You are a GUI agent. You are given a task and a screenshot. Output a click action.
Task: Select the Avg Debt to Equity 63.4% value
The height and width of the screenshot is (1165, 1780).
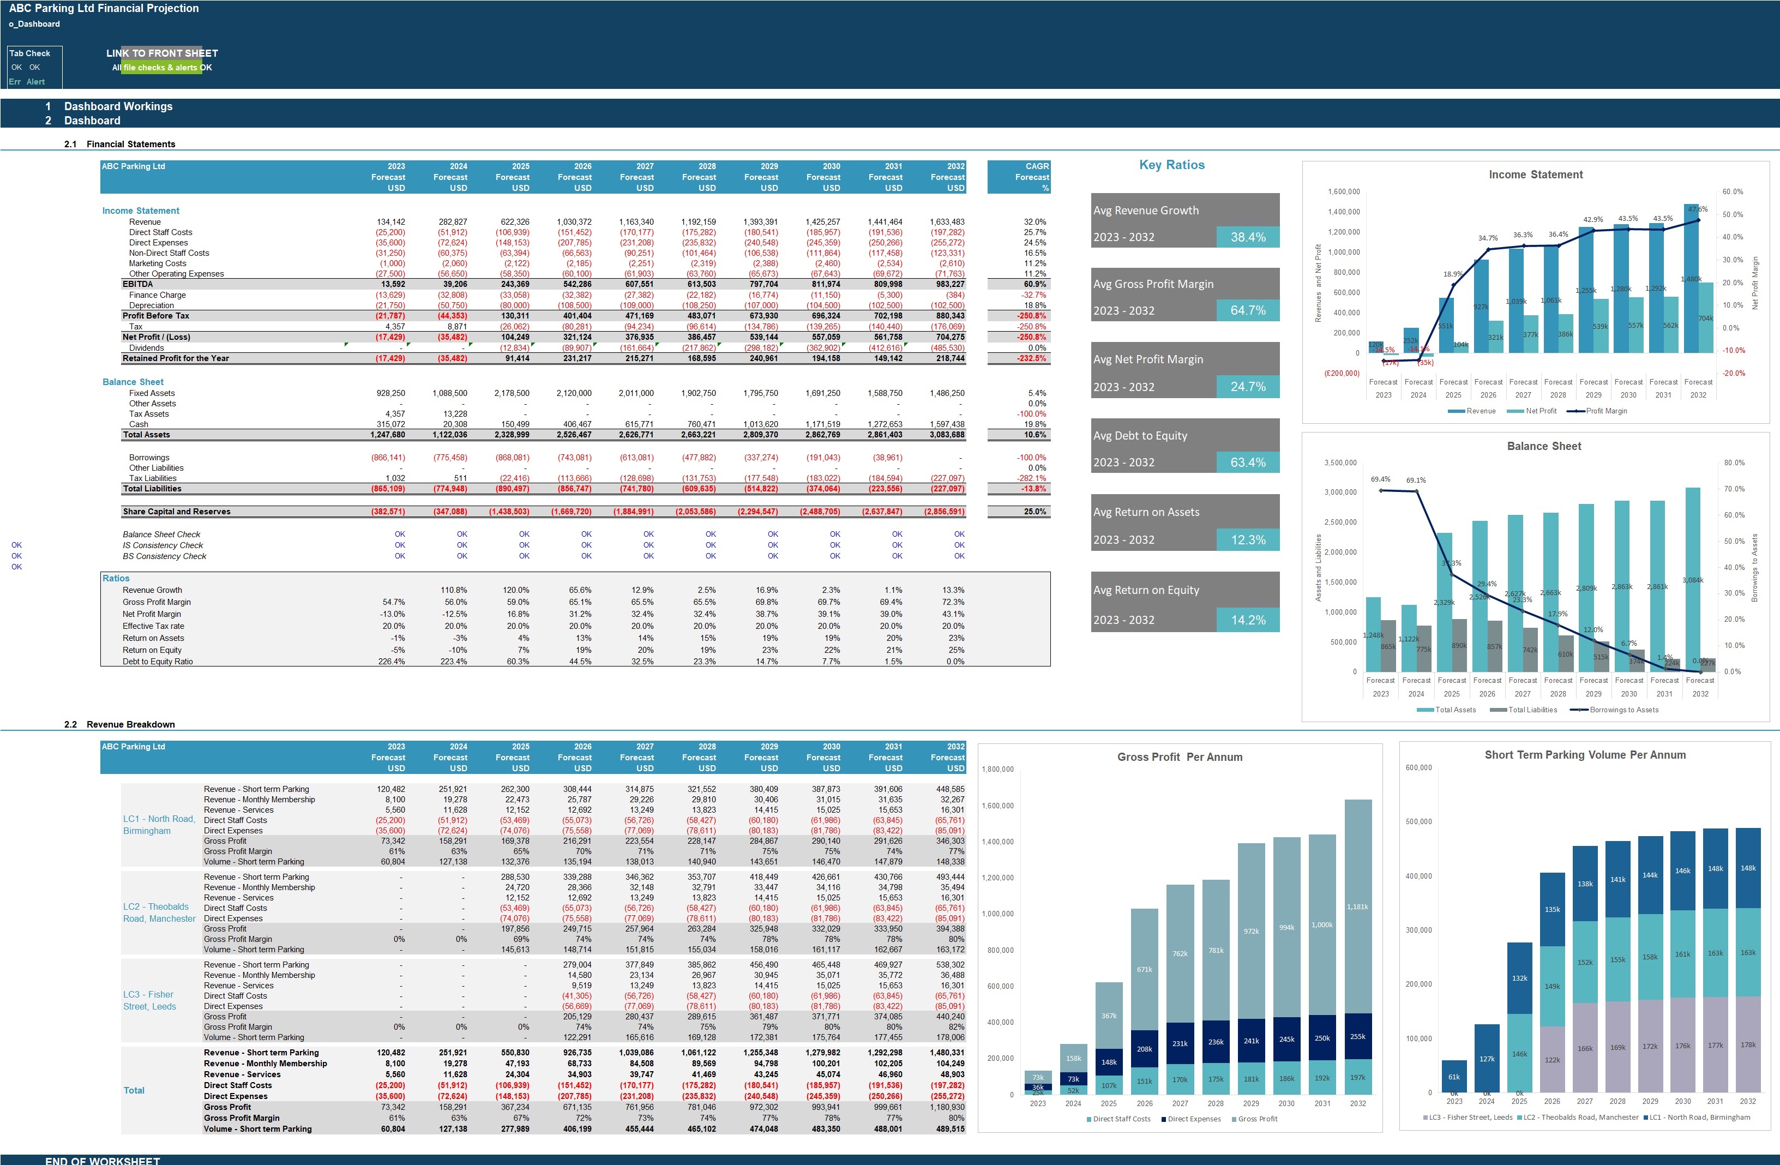tap(1248, 462)
